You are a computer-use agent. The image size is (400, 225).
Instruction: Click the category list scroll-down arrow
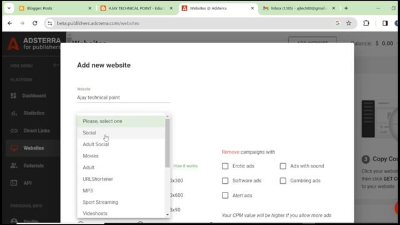point(167,215)
